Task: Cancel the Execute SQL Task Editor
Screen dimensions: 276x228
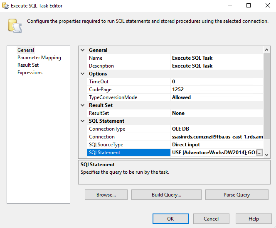Action: [211, 219]
